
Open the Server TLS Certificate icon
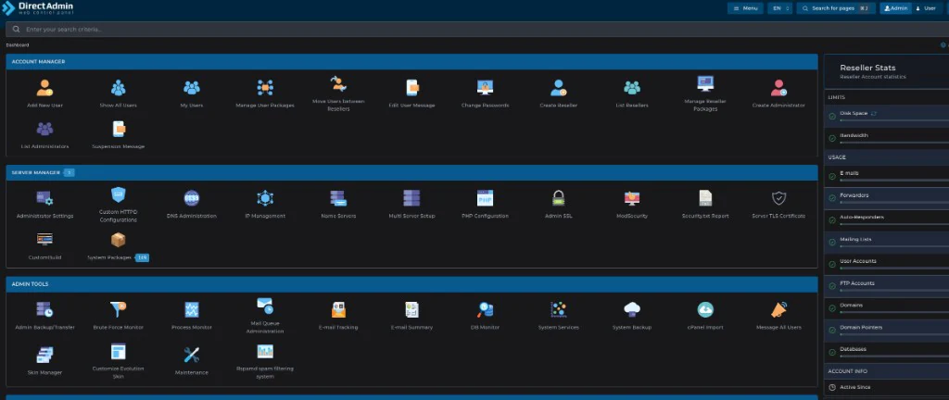tap(778, 198)
